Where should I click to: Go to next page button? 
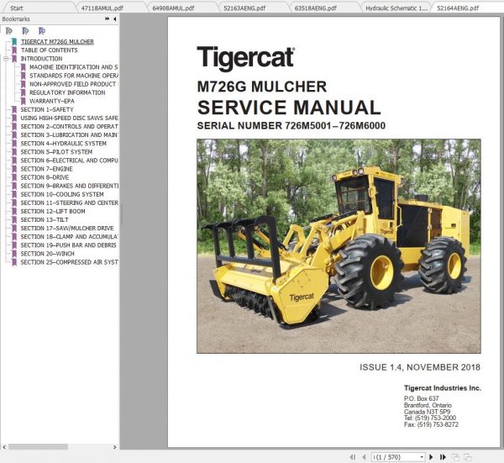[432, 457]
